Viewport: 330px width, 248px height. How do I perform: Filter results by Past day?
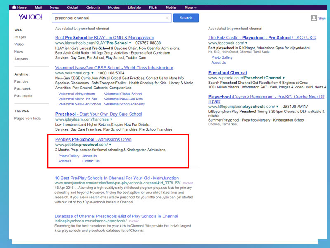pos(21,81)
